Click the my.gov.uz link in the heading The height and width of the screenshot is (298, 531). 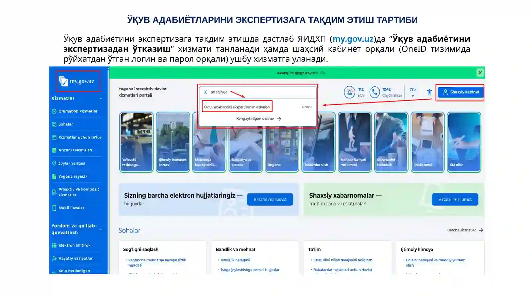[353, 39]
